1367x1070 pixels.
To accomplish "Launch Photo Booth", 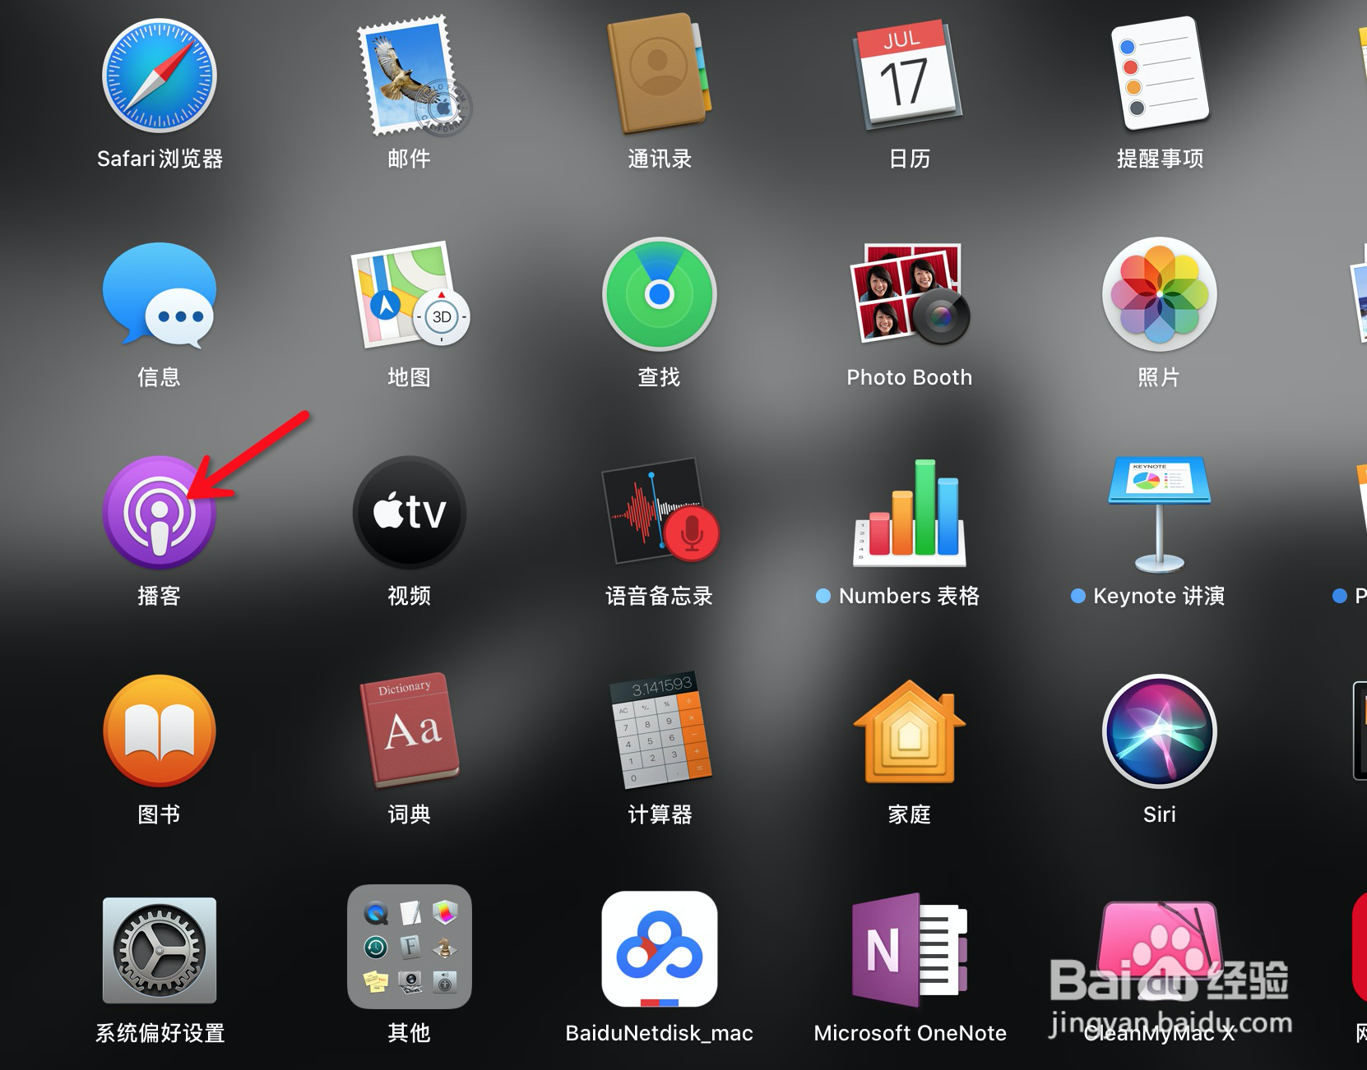I will click(910, 294).
